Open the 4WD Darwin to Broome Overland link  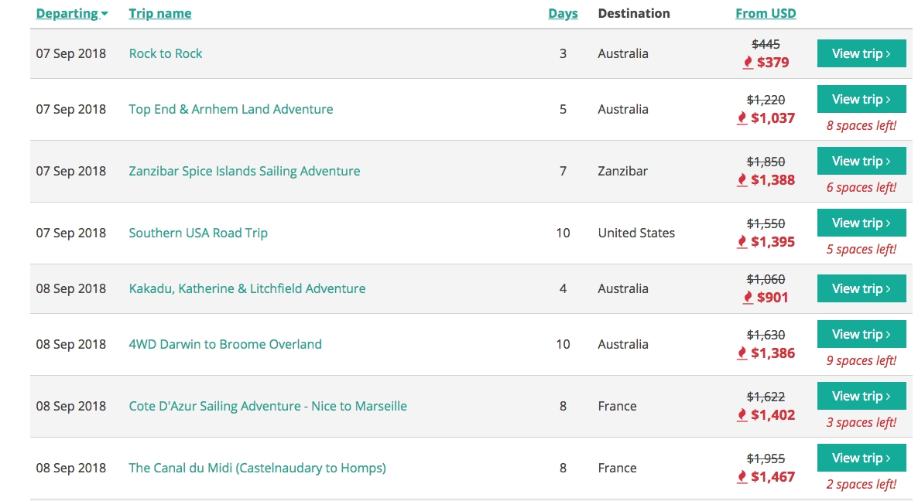pyautogui.click(x=225, y=344)
